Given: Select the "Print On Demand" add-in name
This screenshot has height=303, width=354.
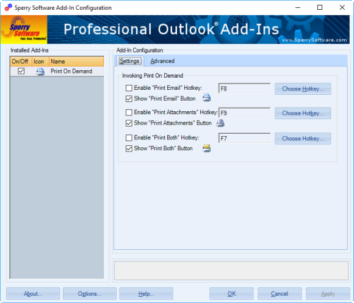Looking at the screenshot, I should [71, 71].
